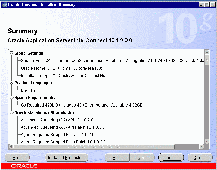Open the Help dialog

pyautogui.click(x=17, y=158)
